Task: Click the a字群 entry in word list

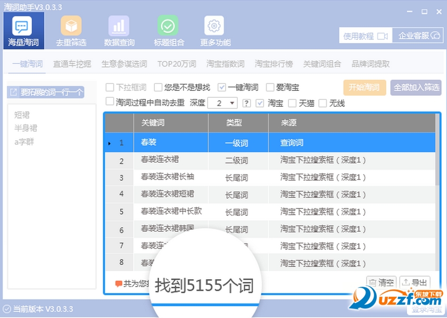Action: tap(24, 141)
